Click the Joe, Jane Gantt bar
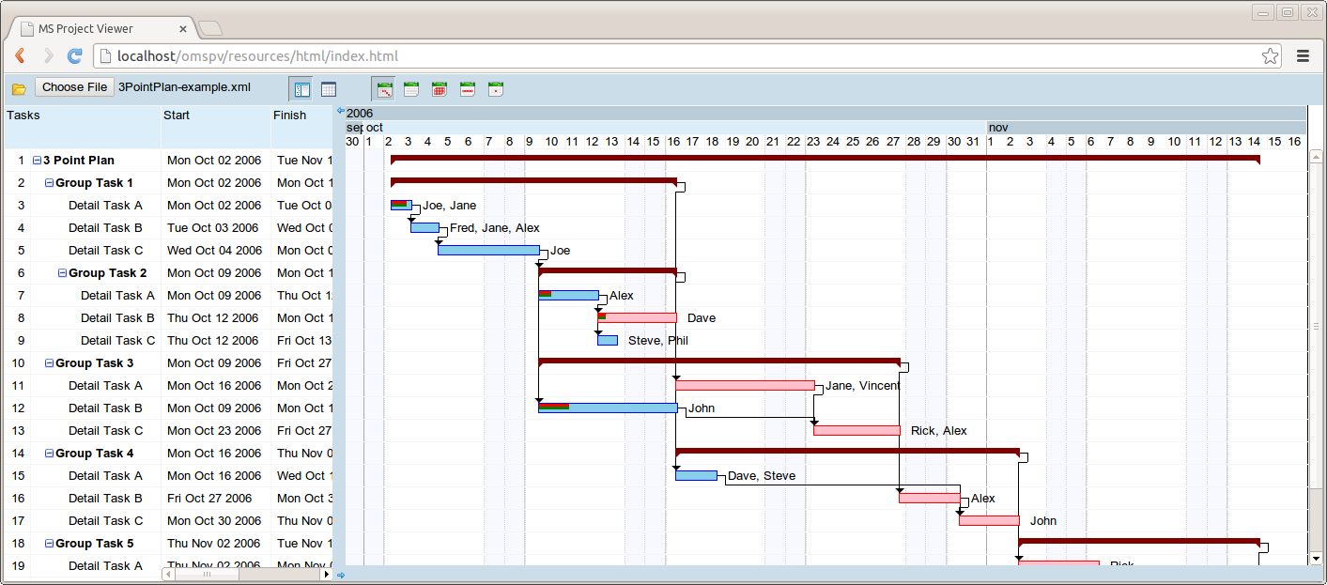This screenshot has width=1327, height=585. [x=401, y=205]
